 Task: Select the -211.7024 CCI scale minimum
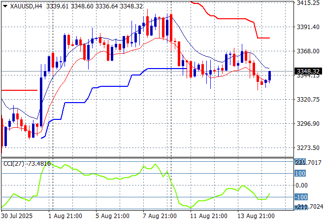coord(309,207)
